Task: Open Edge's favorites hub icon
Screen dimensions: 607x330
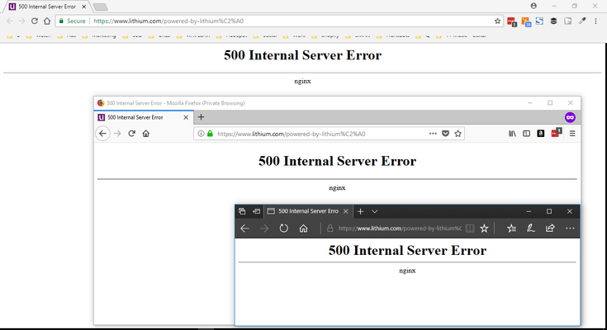Action: (511, 229)
